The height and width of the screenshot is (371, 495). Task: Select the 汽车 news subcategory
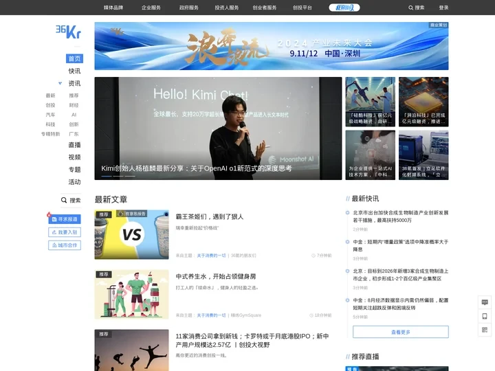[x=50, y=115]
